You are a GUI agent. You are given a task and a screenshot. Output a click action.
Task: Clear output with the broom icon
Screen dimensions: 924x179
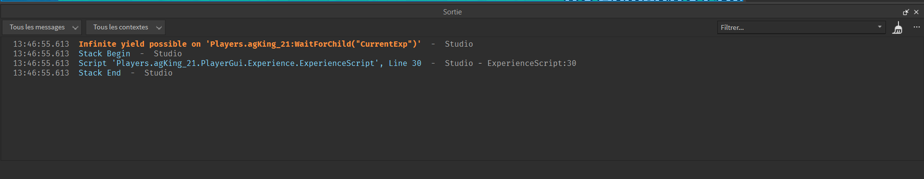(x=898, y=28)
